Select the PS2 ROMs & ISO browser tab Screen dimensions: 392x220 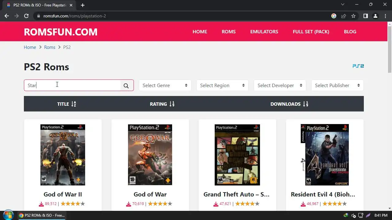click(x=40, y=5)
